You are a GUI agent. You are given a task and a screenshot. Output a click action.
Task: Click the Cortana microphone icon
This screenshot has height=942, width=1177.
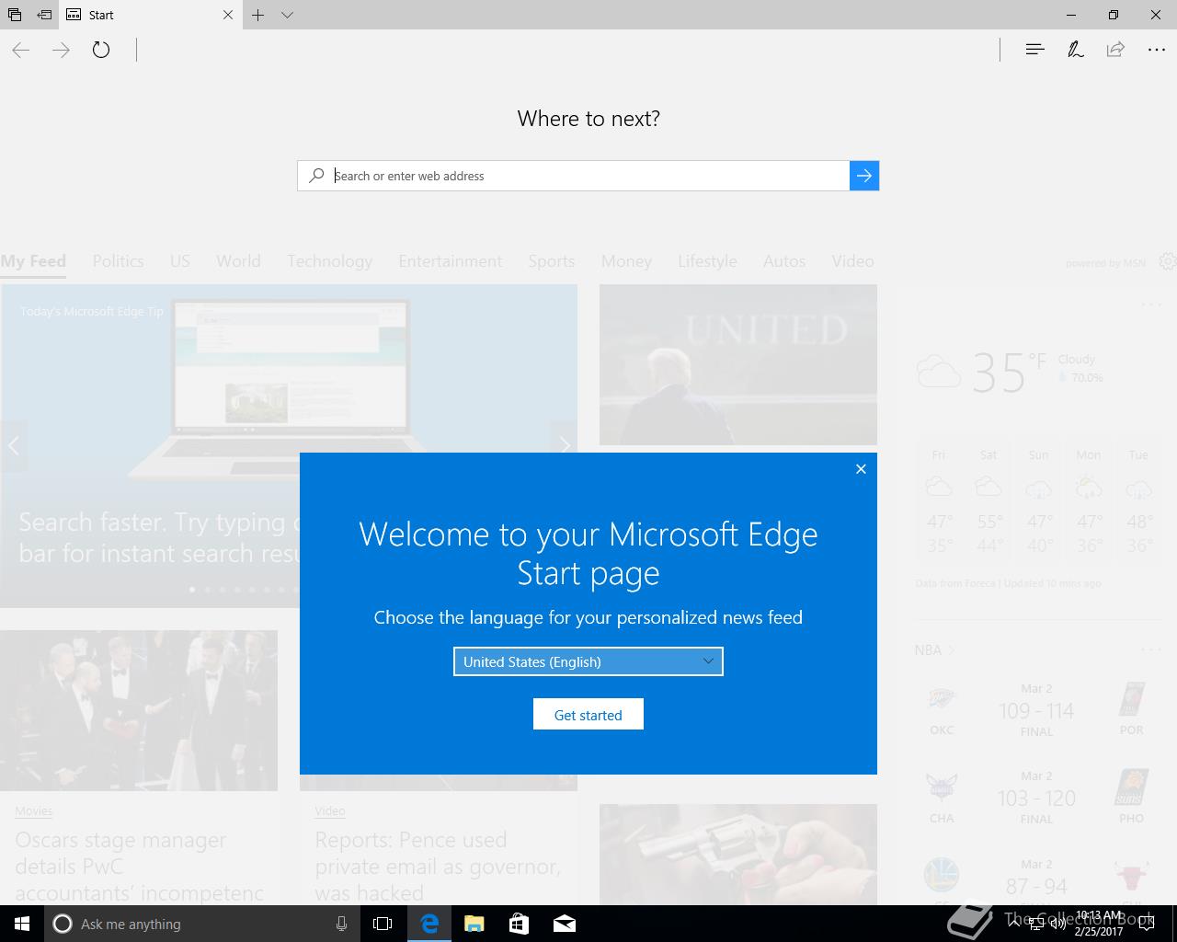coord(341,924)
